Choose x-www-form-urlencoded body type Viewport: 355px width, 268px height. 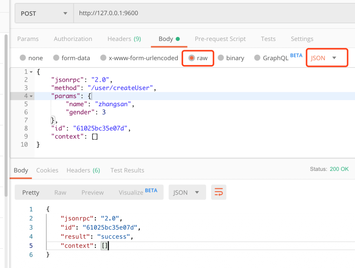click(x=103, y=58)
